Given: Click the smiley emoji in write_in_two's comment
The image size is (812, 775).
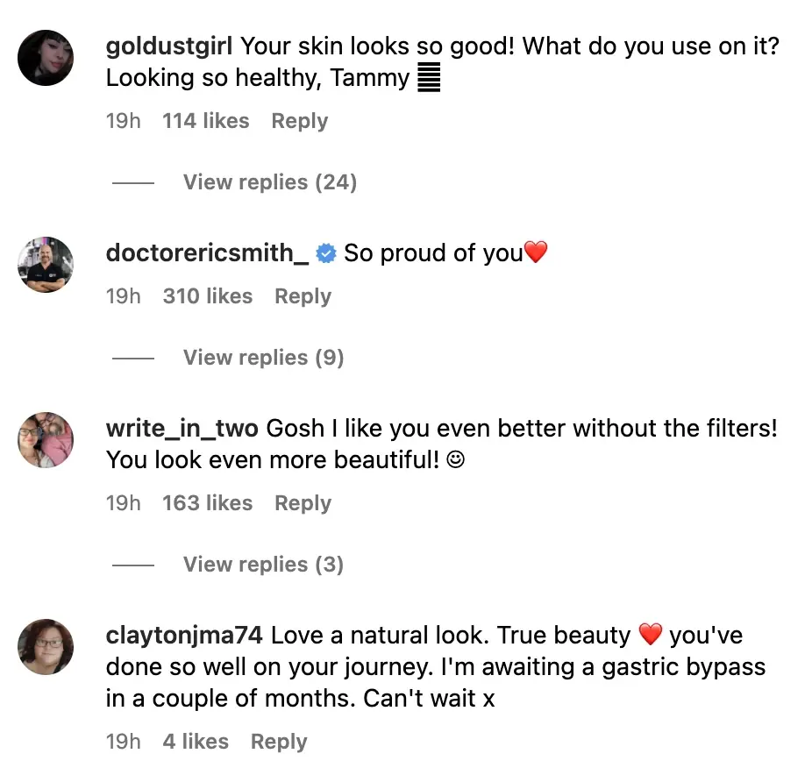Looking at the screenshot, I should [455, 459].
